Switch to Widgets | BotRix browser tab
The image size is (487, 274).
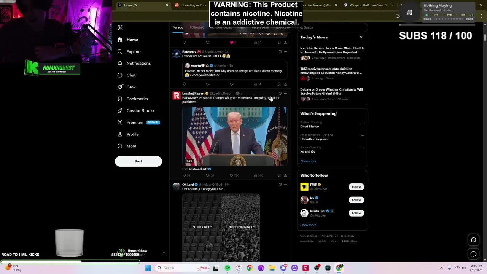368,5
